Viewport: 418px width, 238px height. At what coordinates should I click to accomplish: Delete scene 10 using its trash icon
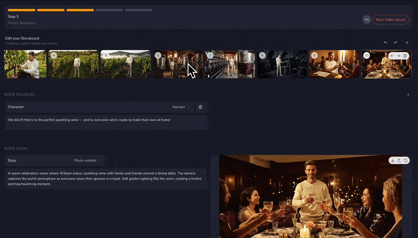click(405, 56)
